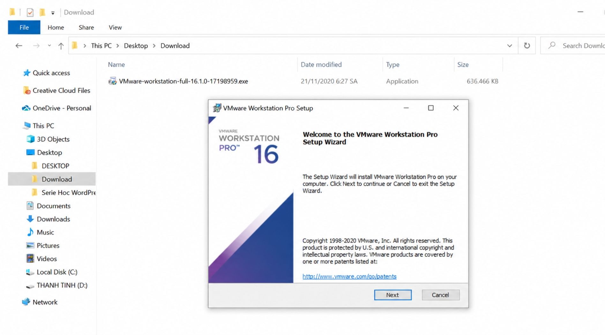Minimize the VMware Setup window
The width and height of the screenshot is (605, 335).
click(406, 108)
